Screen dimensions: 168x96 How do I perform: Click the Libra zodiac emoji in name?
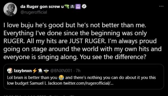coord(78,7)
